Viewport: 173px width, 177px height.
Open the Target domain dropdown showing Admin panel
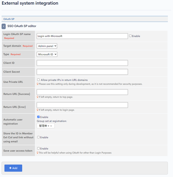pos(47,46)
